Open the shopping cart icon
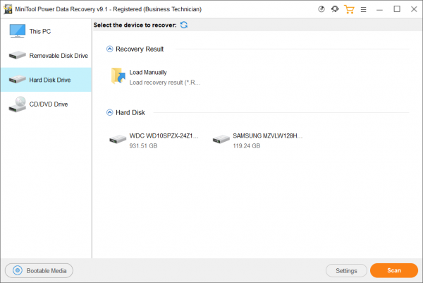Viewport: 423px width, 283px height. (349, 9)
